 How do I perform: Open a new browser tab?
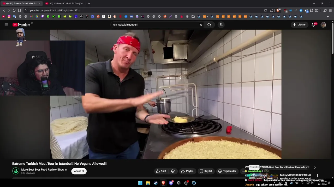pos(89,3)
